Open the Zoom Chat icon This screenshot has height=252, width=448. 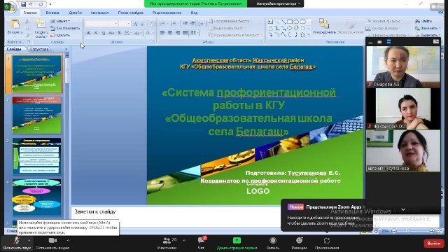201,241
